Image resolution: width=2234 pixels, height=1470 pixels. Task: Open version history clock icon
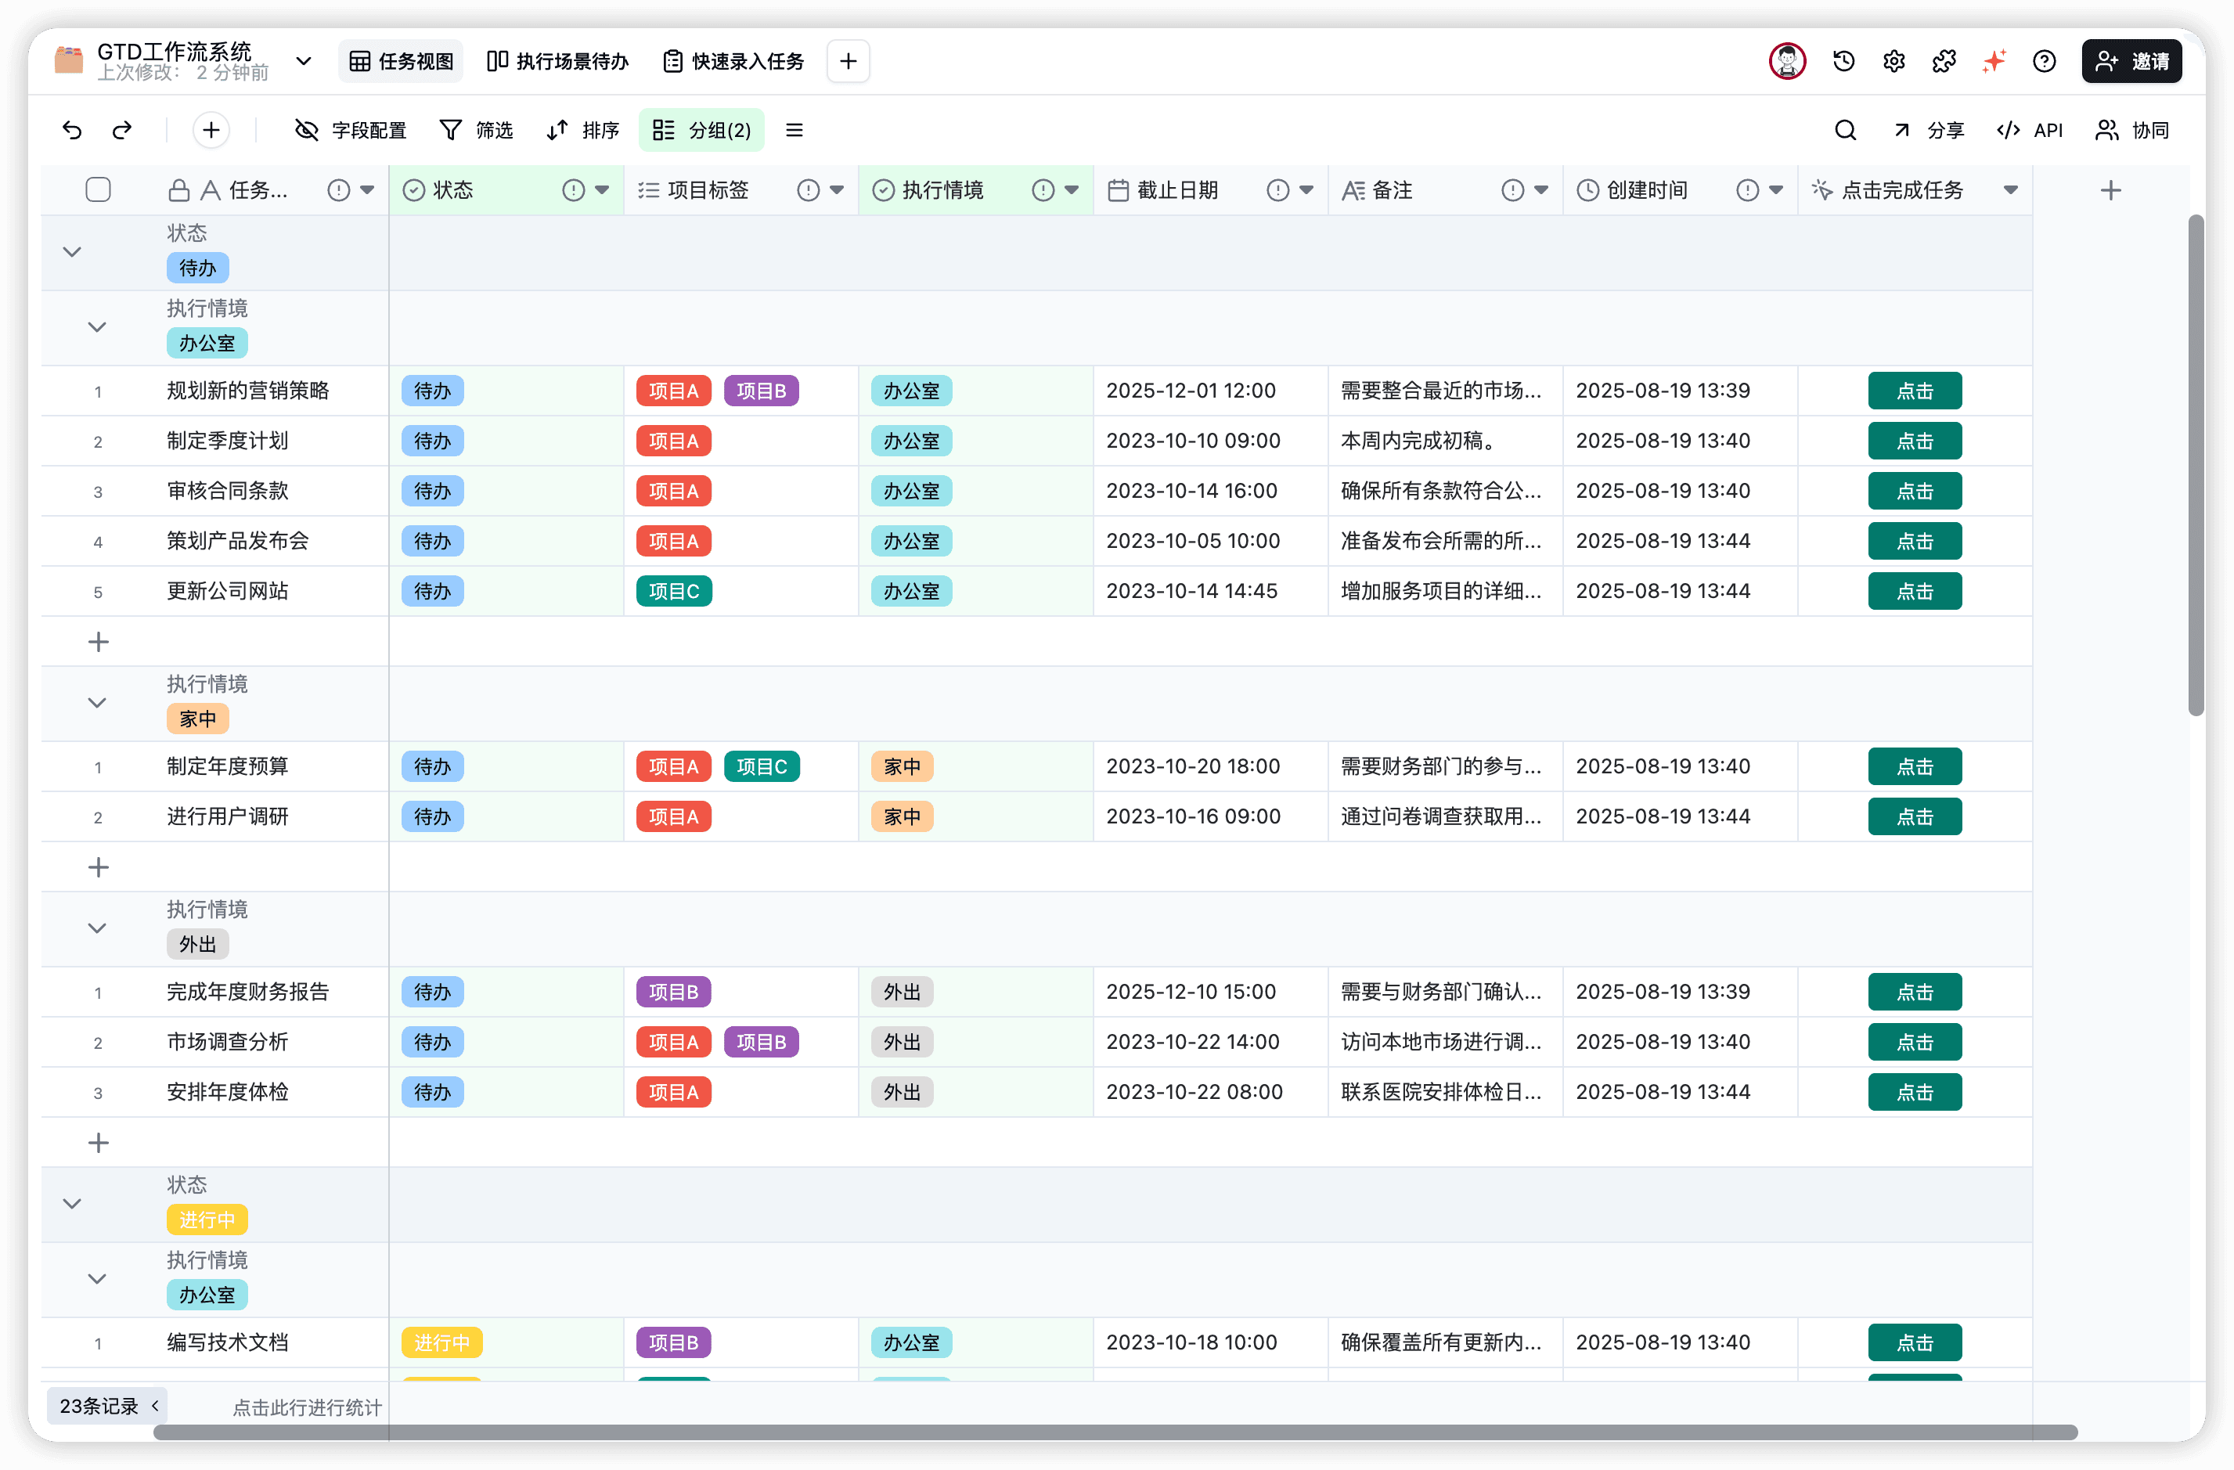coord(1843,61)
